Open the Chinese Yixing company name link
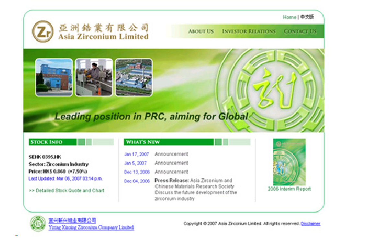 click(x=72, y=220)
